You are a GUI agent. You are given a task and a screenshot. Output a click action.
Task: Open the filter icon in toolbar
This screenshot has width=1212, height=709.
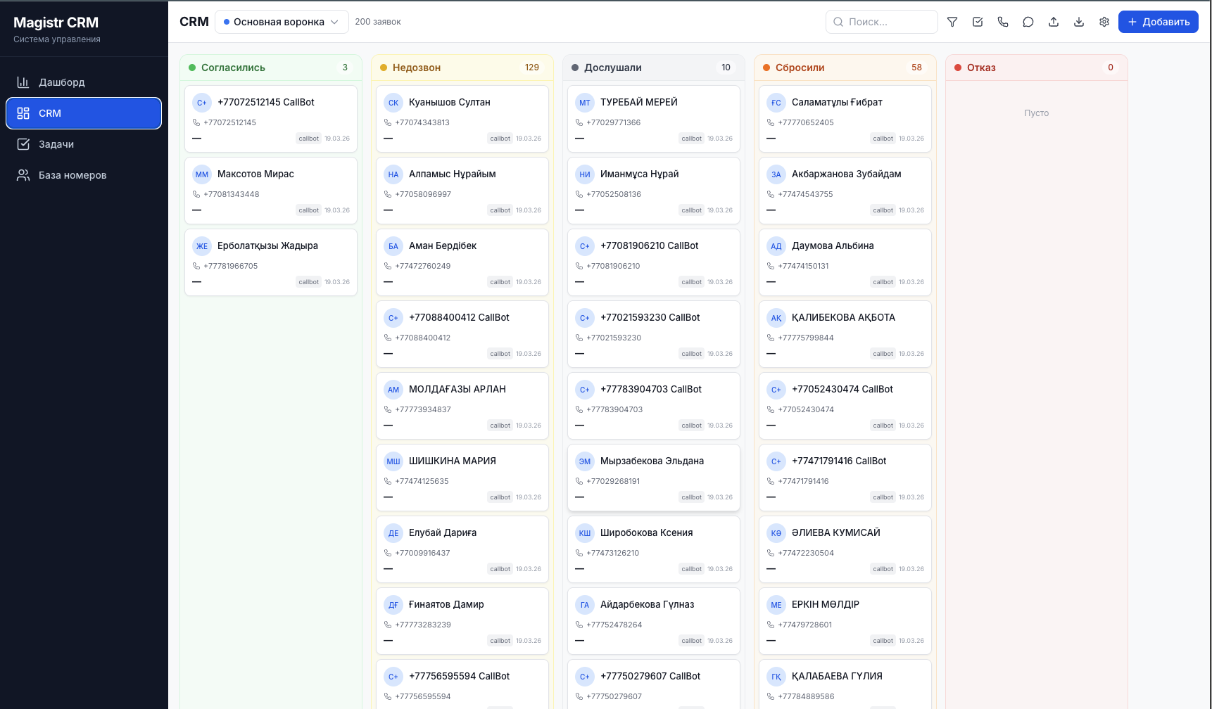point(952,22)
